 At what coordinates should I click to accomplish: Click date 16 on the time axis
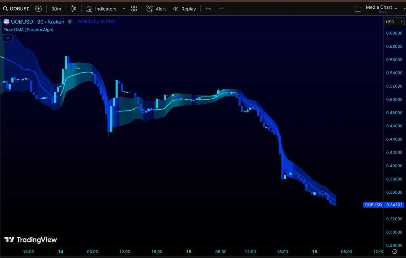point(315,252)
